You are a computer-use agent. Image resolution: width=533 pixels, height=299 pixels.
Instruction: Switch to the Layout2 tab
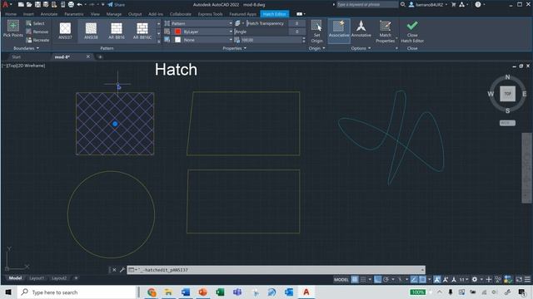pyautogui.click(x=59, y=278)
